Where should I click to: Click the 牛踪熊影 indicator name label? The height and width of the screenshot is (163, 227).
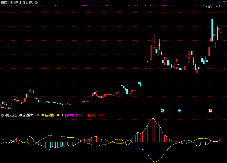point(12,115)
